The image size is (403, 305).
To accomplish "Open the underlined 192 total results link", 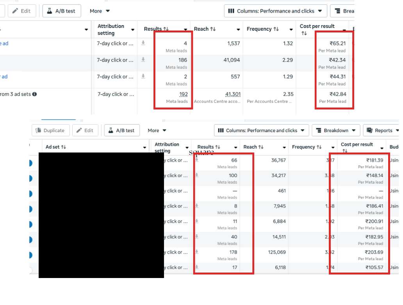I will click(x=183, y=94).
